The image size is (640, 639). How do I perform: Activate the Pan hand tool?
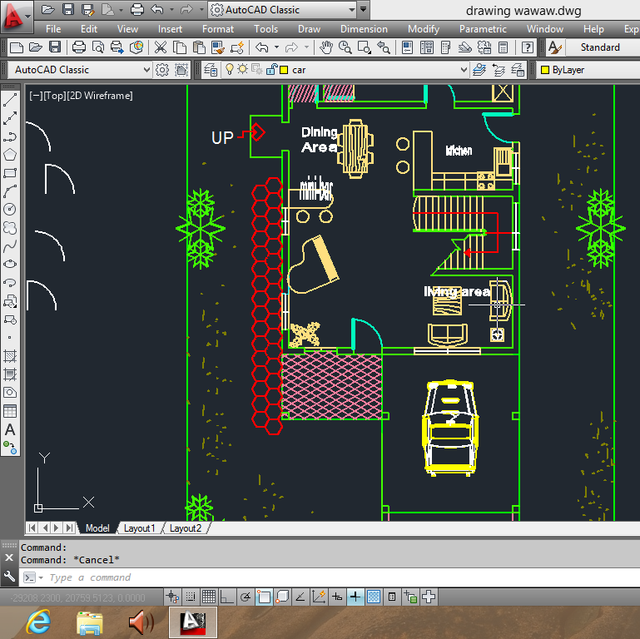point(326,47)
